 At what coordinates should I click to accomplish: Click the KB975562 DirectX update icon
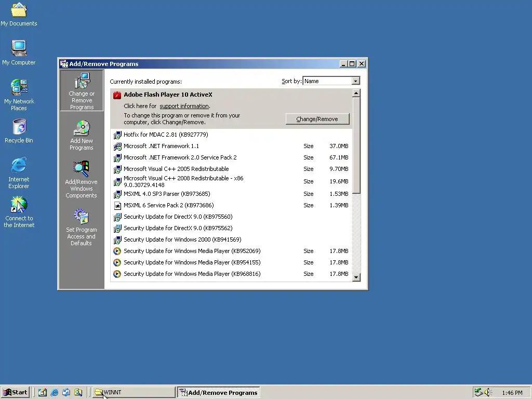click(x=117, y=229)
